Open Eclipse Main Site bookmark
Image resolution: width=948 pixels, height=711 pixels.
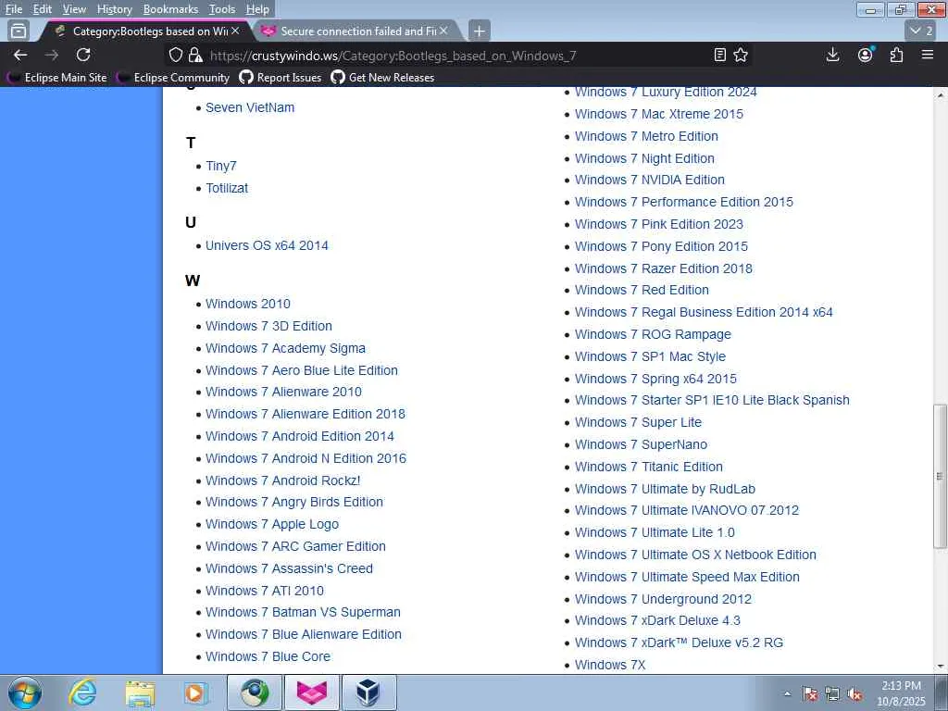(x=56, y=78)
